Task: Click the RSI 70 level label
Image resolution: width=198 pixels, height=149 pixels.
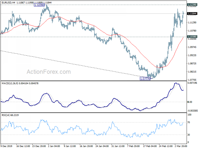Action: click(189, 123)
